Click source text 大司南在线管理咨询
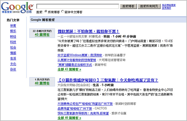The height and width of the screenshot is (121, 187). coord(112,60)
